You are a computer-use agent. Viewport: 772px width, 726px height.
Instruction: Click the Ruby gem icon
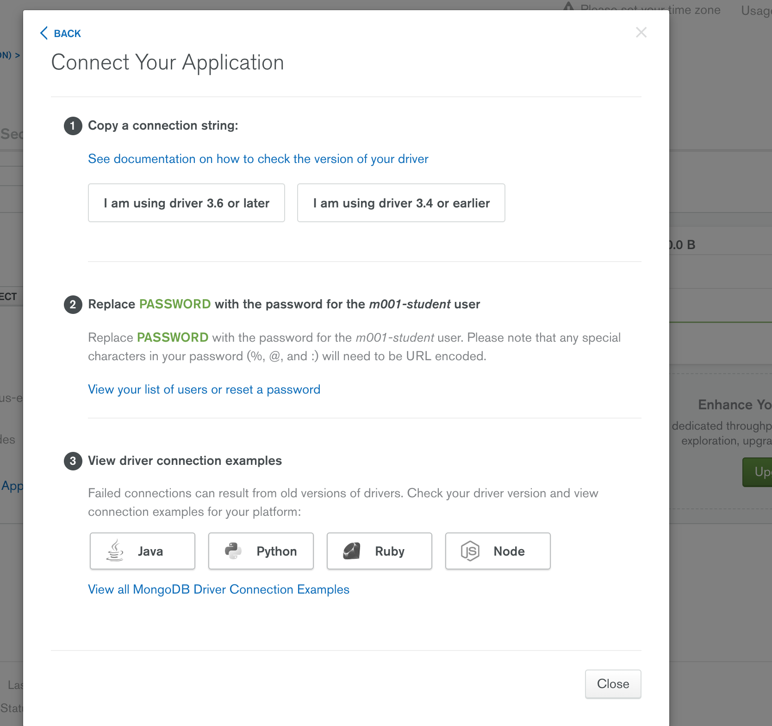(352, 551)
